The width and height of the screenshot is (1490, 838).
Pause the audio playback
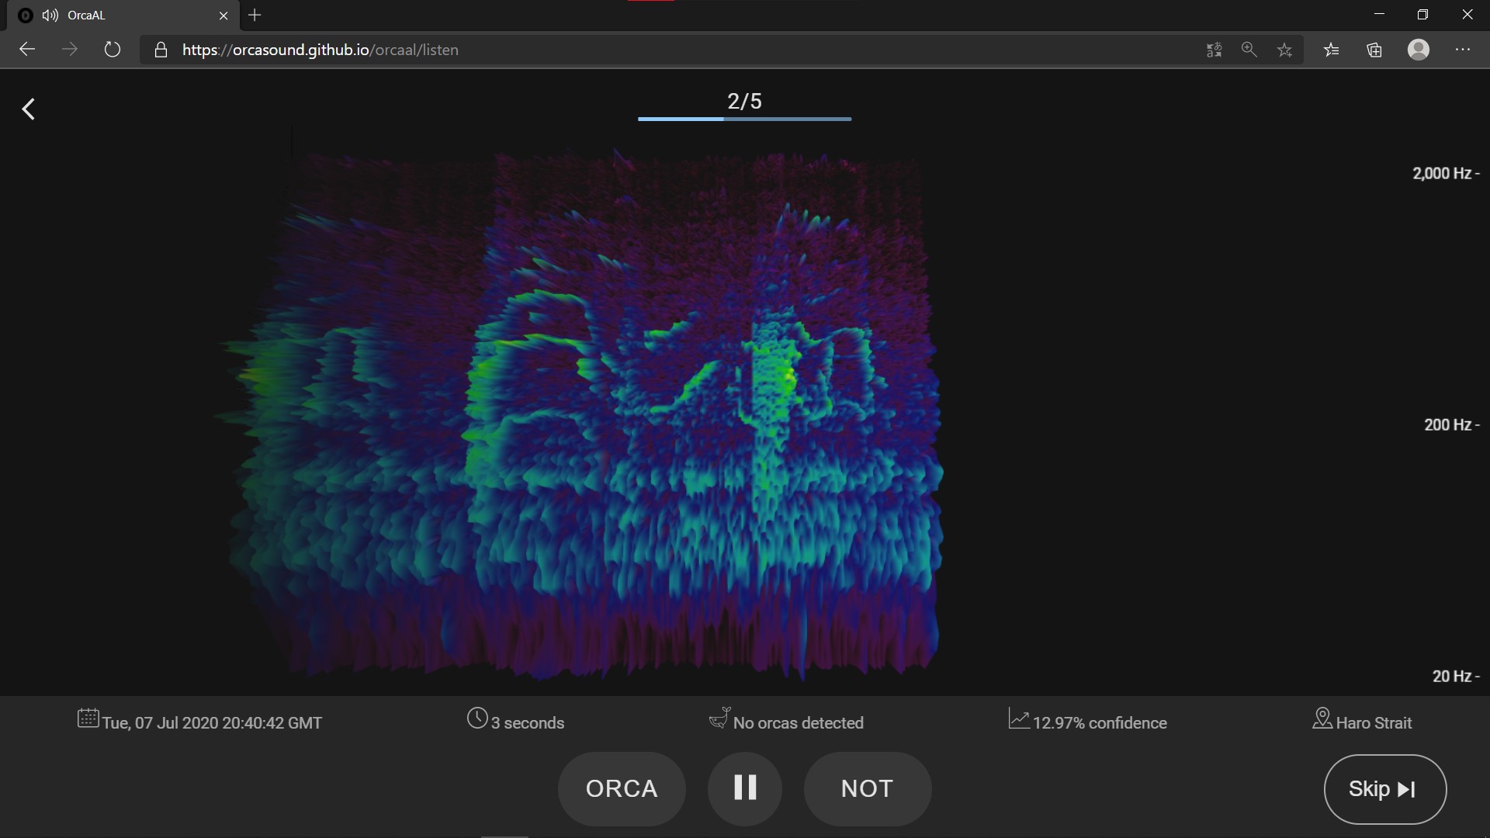coord(744,788)
